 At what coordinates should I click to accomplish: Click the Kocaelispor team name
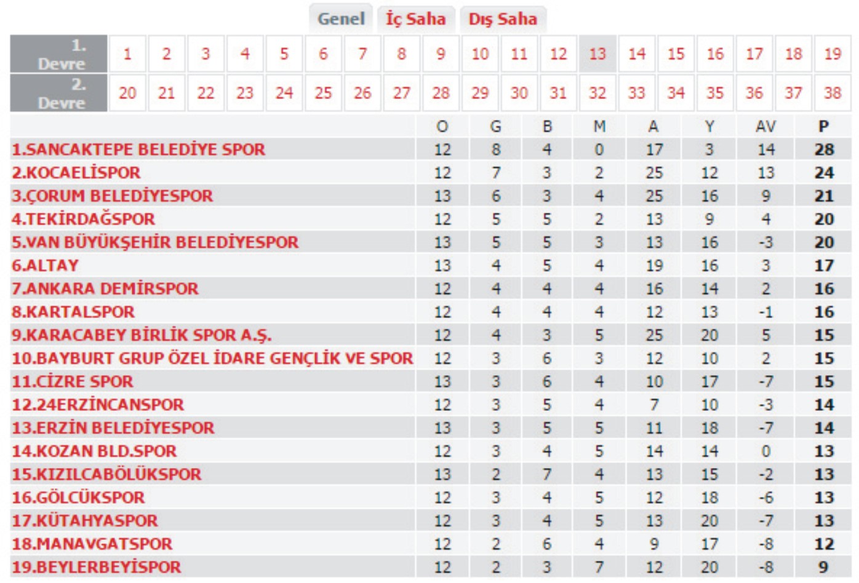(76, 173)
